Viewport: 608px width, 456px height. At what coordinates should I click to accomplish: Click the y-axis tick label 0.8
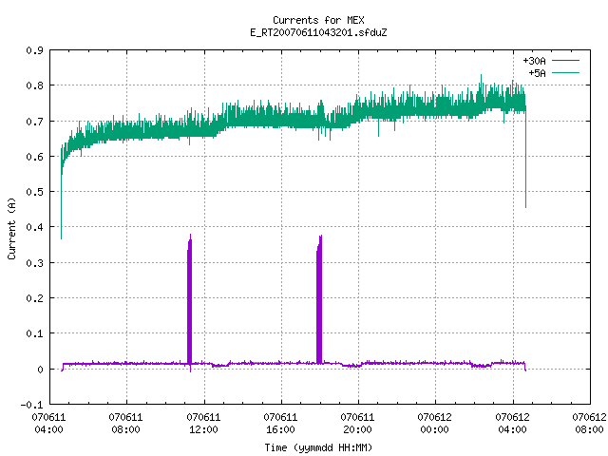pos(34,85)
